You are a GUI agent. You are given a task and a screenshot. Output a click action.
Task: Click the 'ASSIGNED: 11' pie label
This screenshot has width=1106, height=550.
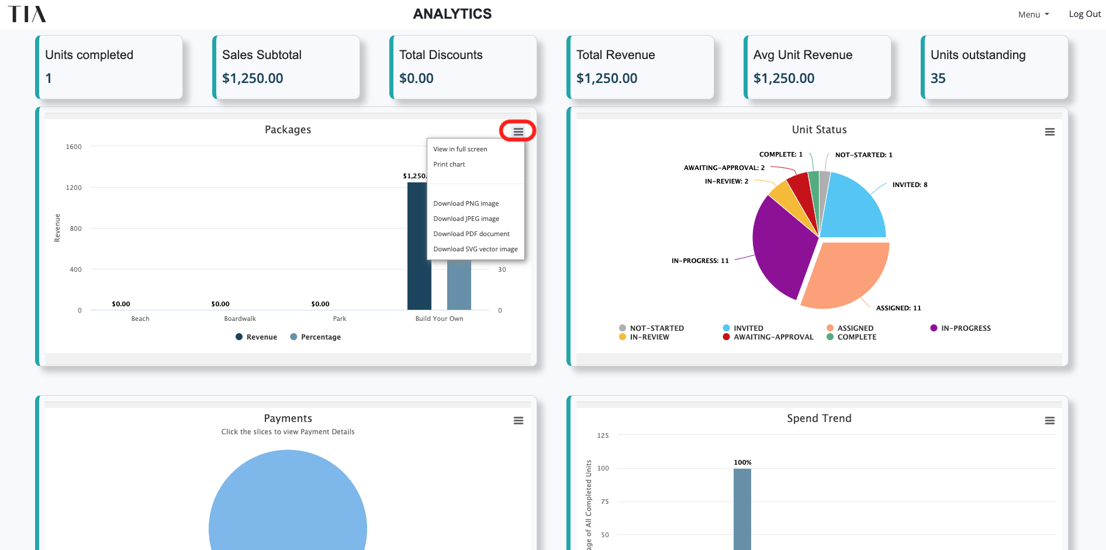click(898, 308)
